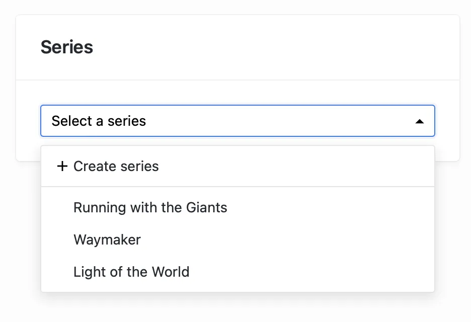Image resolution: width=471 pixels, height=322 pixels.
Task: Click the divider line below Create series
Action: (x=238, y=187)
